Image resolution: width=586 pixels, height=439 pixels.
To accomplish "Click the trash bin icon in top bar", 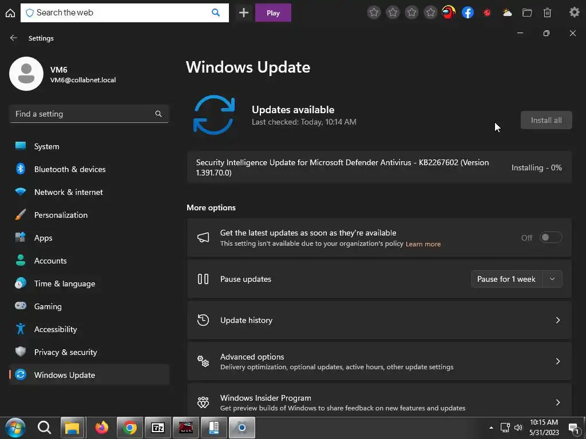I will pos(547,13).
